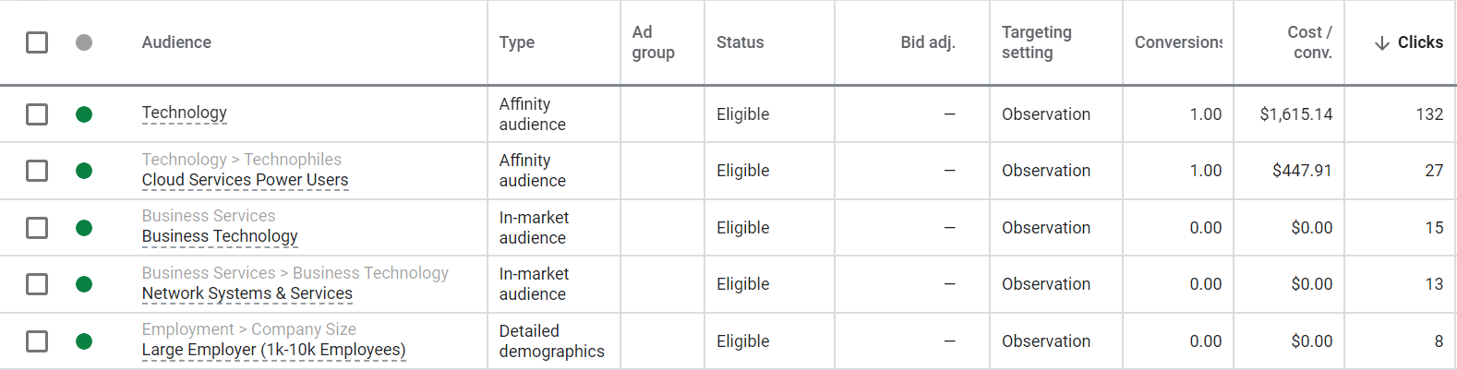Sort by Cost / conv. column header

click(1310, 42)
